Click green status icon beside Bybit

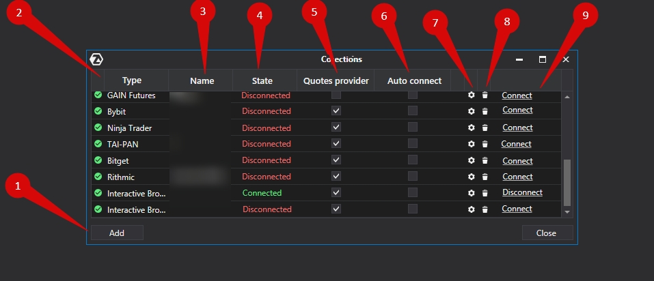pos(98,111)
